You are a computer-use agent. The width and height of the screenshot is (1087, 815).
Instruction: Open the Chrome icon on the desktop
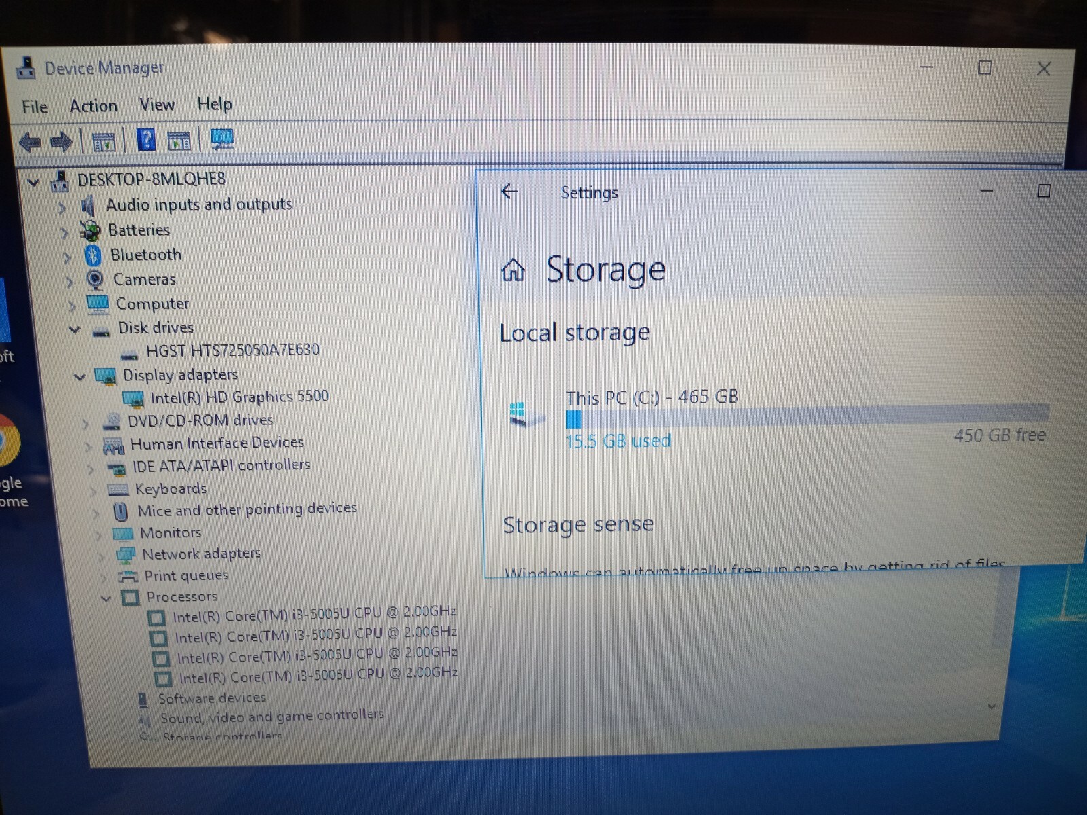point(8,441)
